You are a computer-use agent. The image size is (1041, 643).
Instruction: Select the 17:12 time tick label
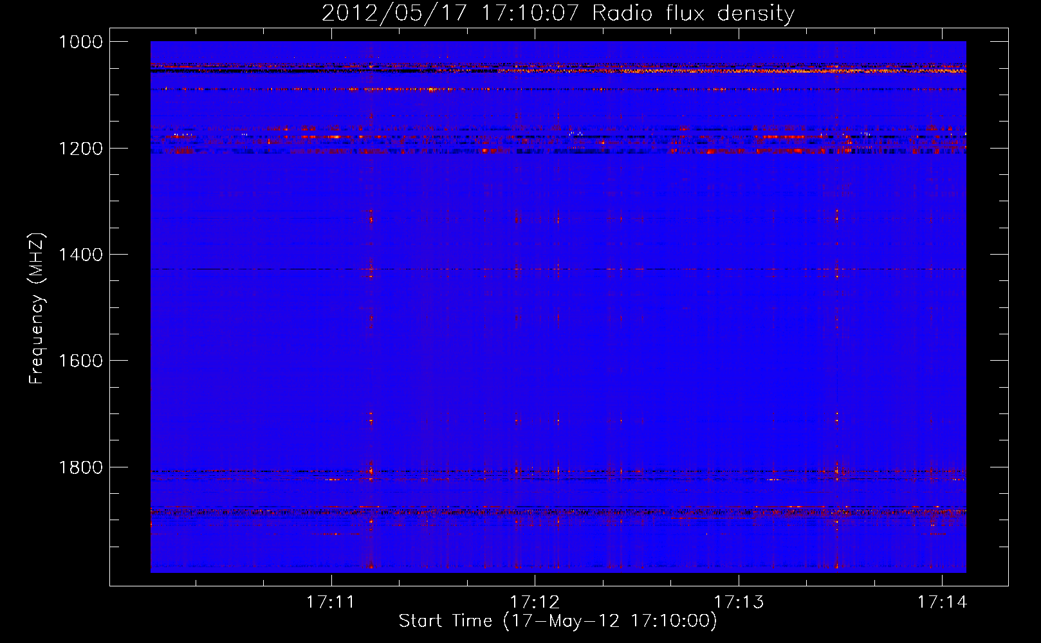535,602
